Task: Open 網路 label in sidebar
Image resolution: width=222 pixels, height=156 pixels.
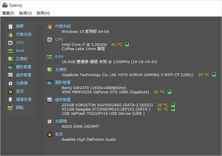Action: coord(20,108)
